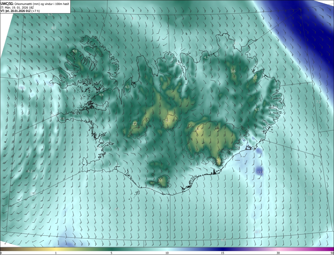Screen dimensions: 334x255
Task: Click the '5' tick on the color scale
Action: click(x=111, y=253)
